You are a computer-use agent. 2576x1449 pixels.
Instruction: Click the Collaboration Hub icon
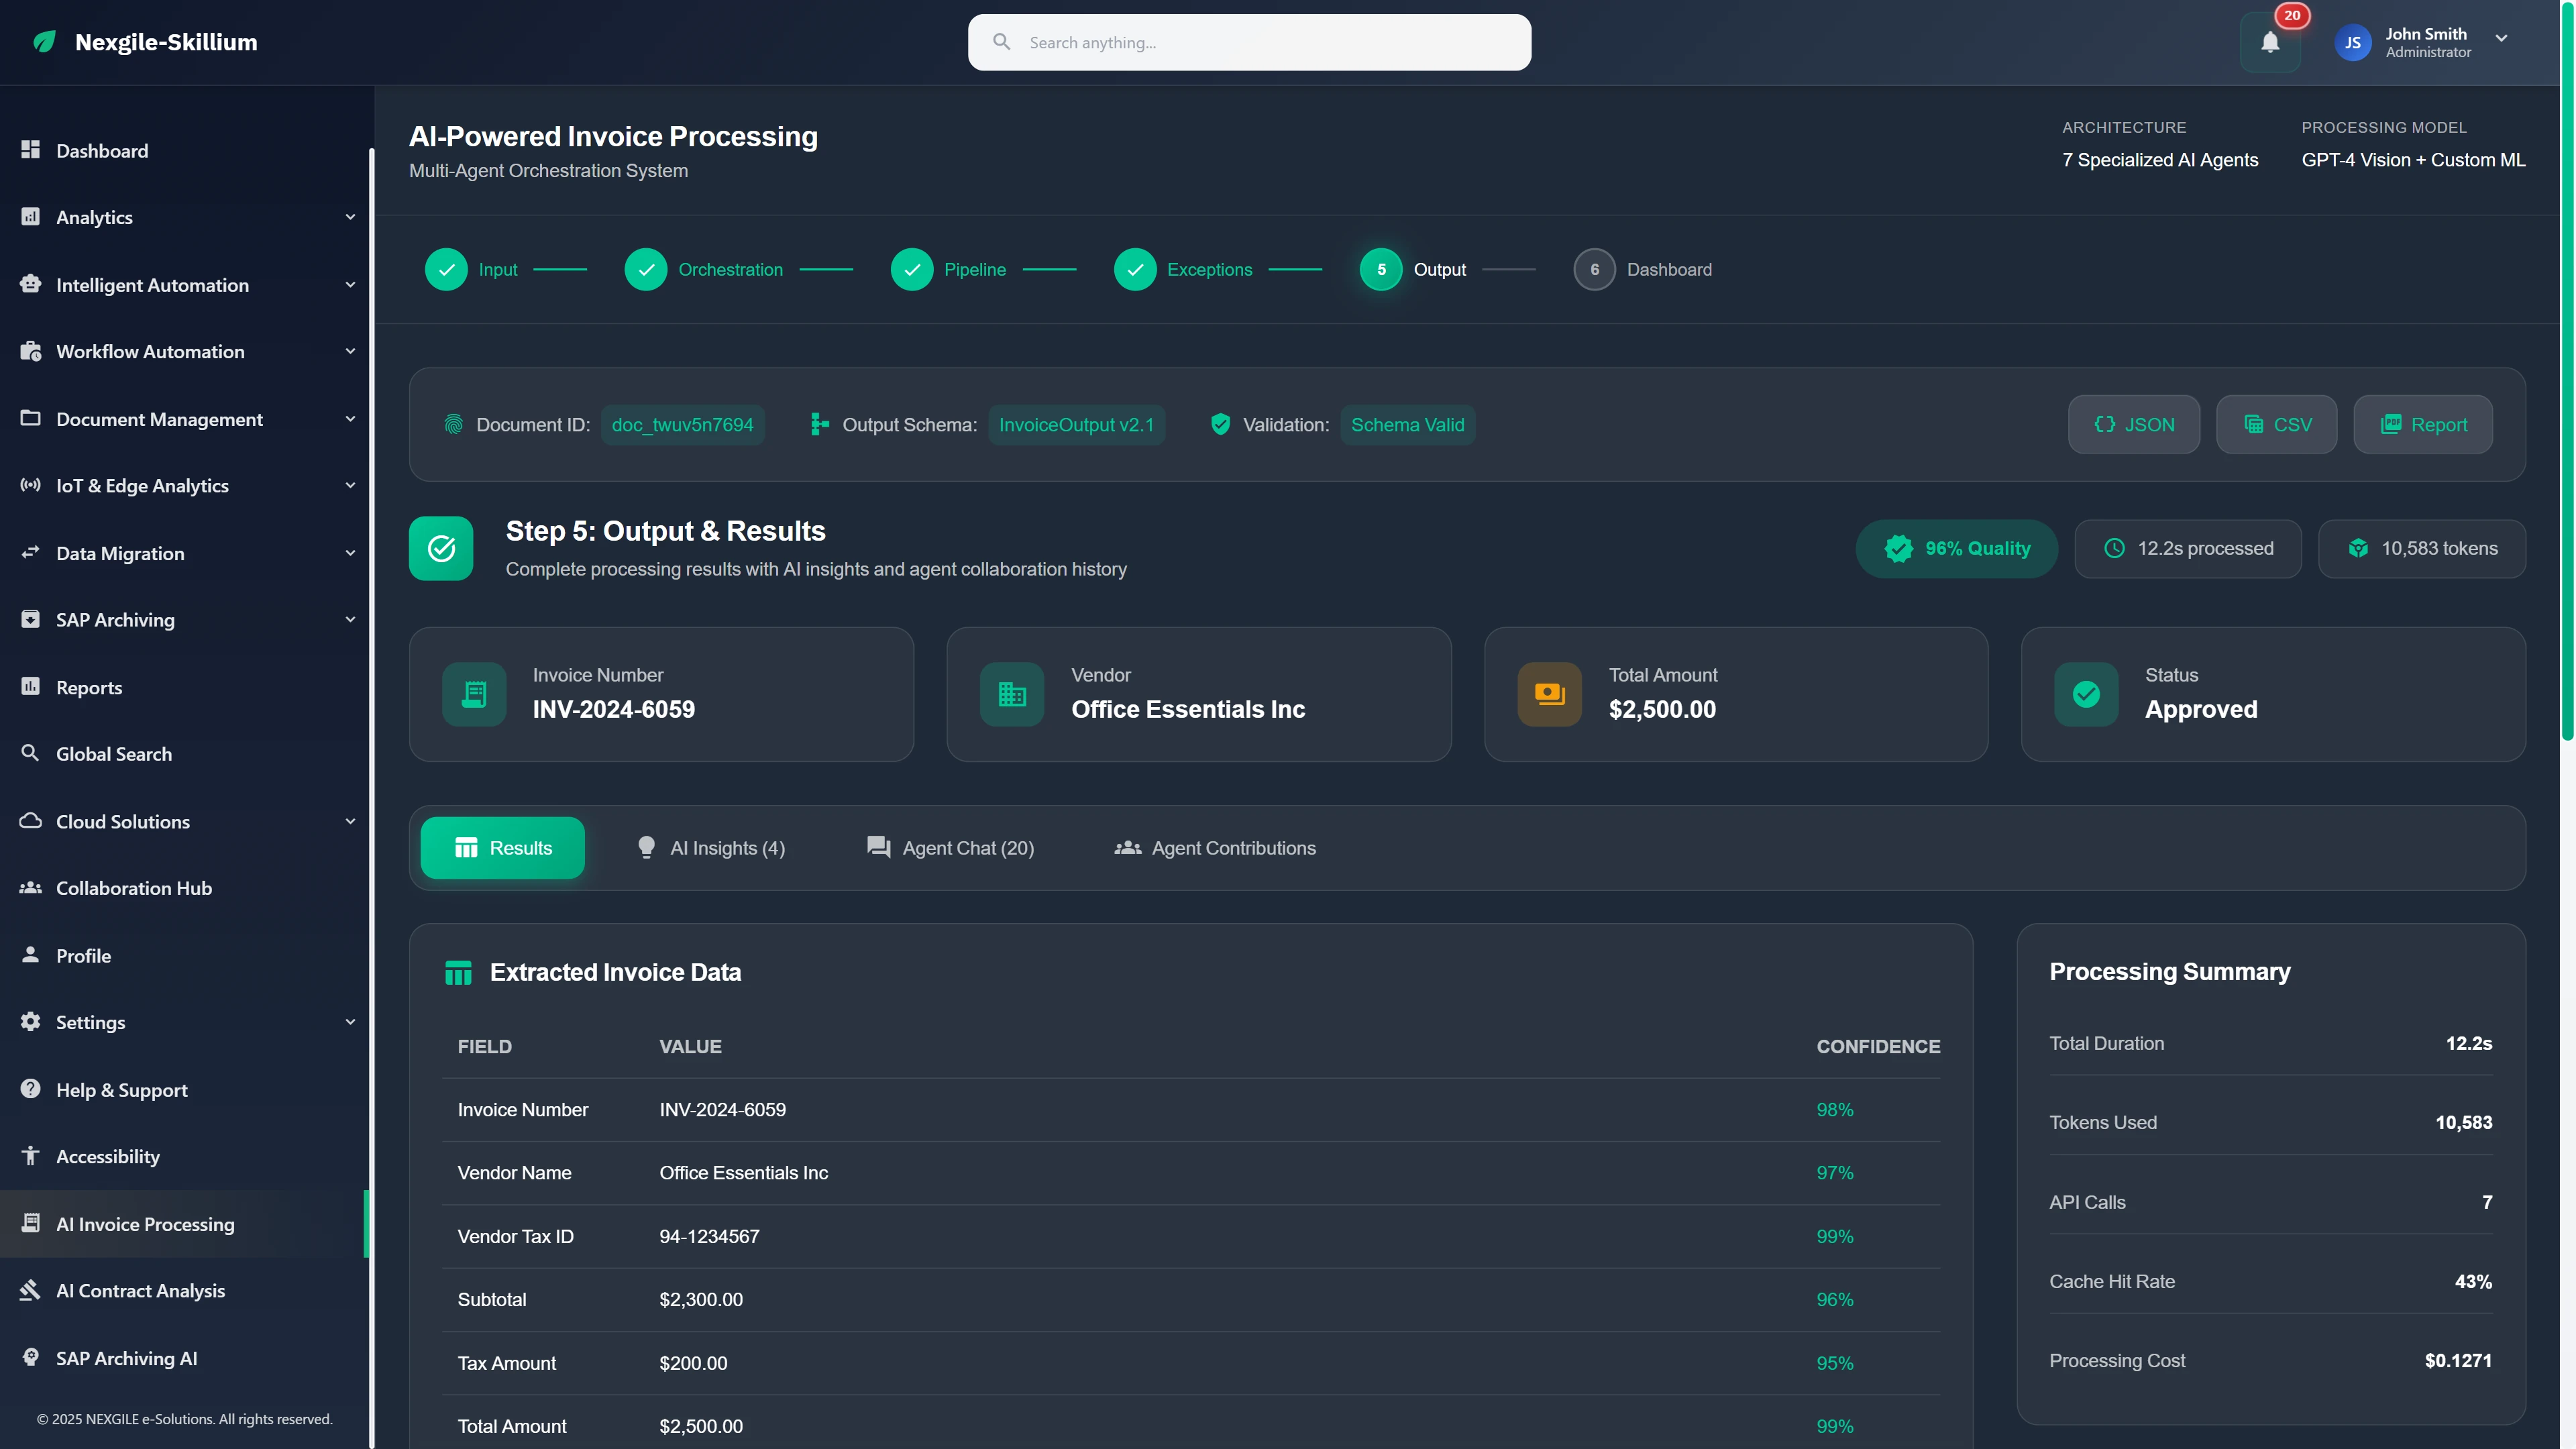coord(30,887)
